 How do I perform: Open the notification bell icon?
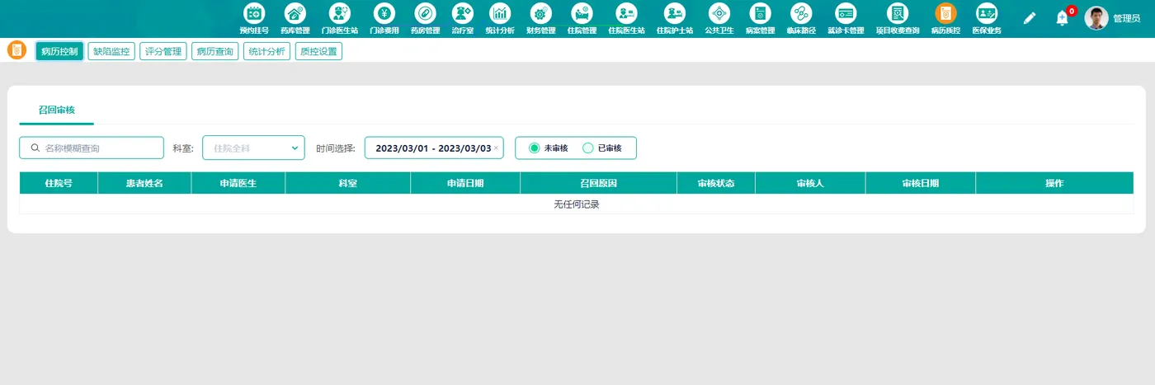tap(1063, 18)
